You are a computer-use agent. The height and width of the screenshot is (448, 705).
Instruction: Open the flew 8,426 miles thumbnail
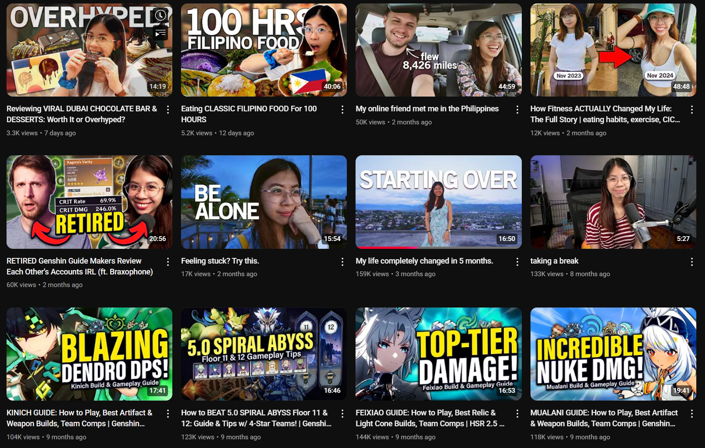click(439, 50)
